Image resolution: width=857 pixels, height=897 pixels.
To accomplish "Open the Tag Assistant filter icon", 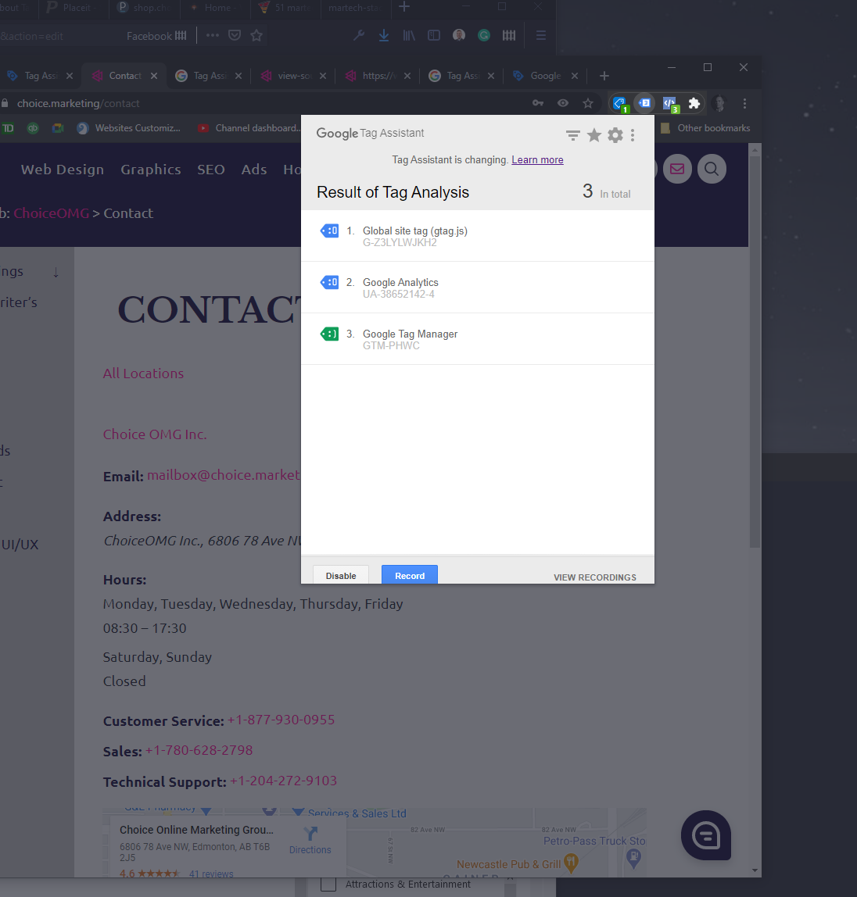I will (x=572, y=135).
